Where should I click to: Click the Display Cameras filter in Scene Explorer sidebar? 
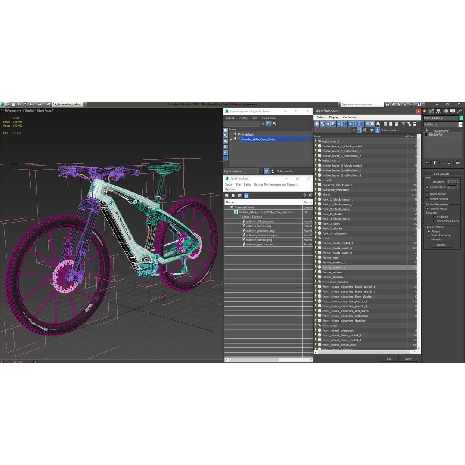pyautogui.click(x=226, y=147)
